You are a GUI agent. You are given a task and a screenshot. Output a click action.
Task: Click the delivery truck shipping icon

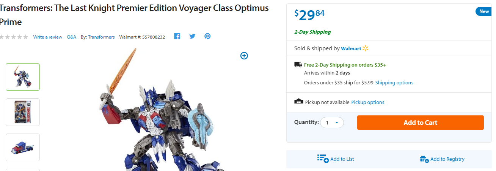point(298,65)
